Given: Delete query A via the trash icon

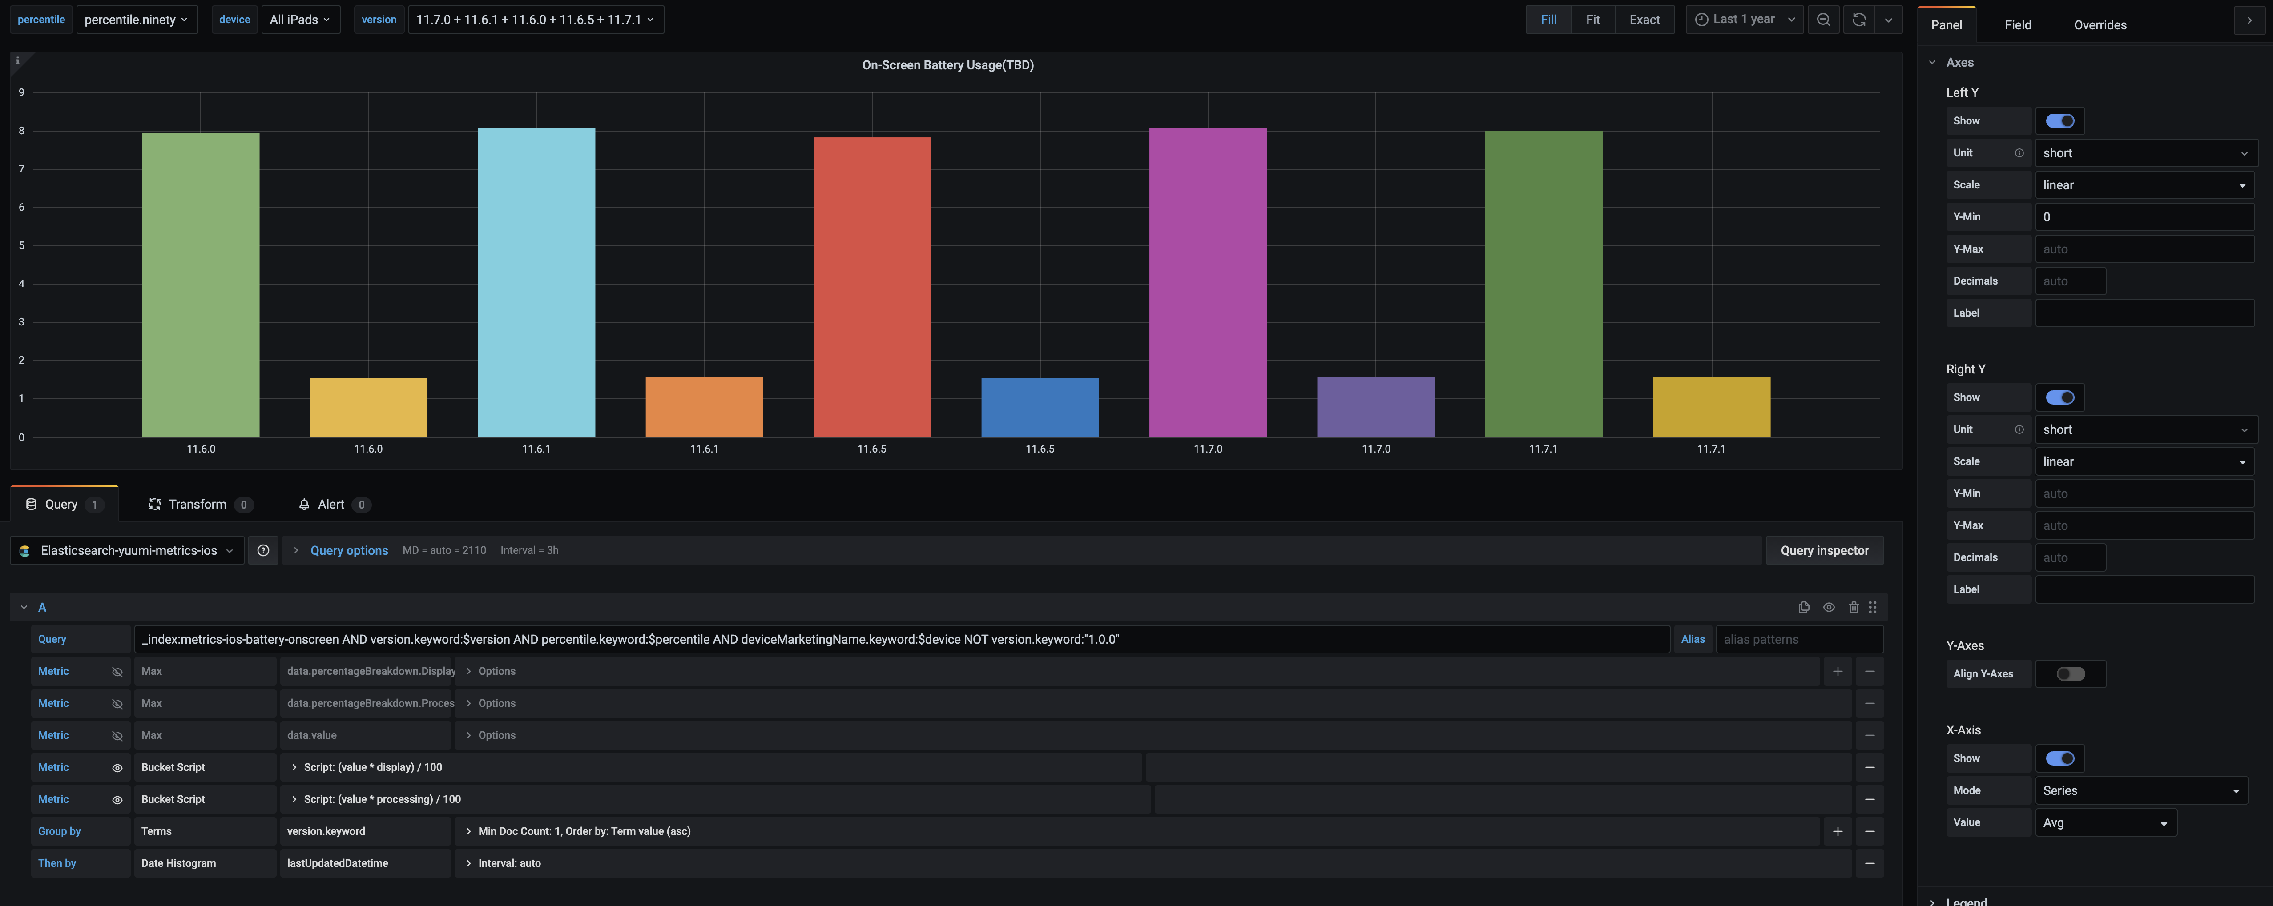Looking at the screenshot, I should [1853, 608].
